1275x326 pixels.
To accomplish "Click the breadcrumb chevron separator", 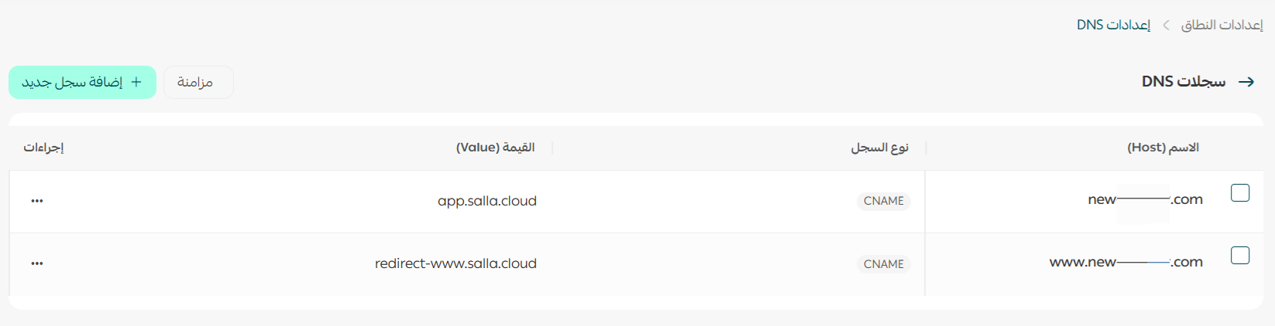I will click(x=1166, y=25).
